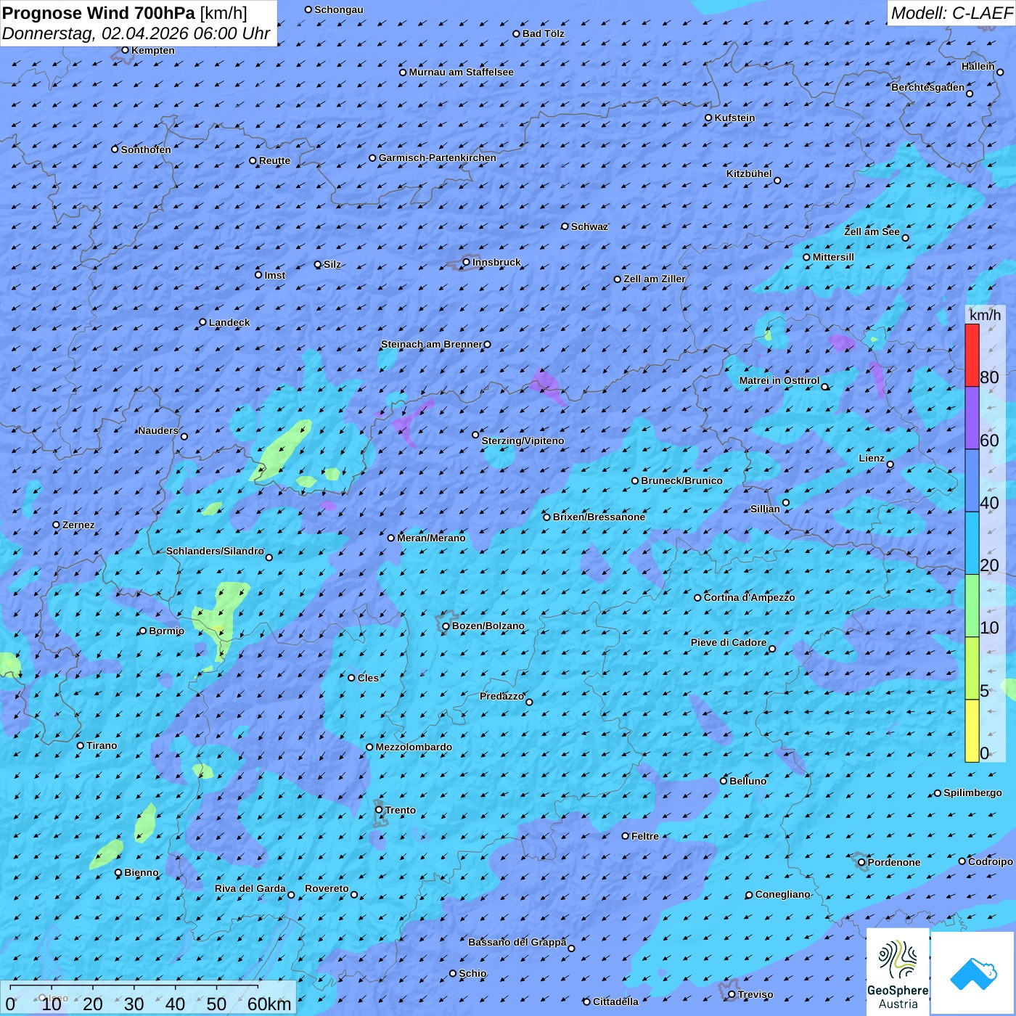Select the Rovereto city label

tap(327, 888)
